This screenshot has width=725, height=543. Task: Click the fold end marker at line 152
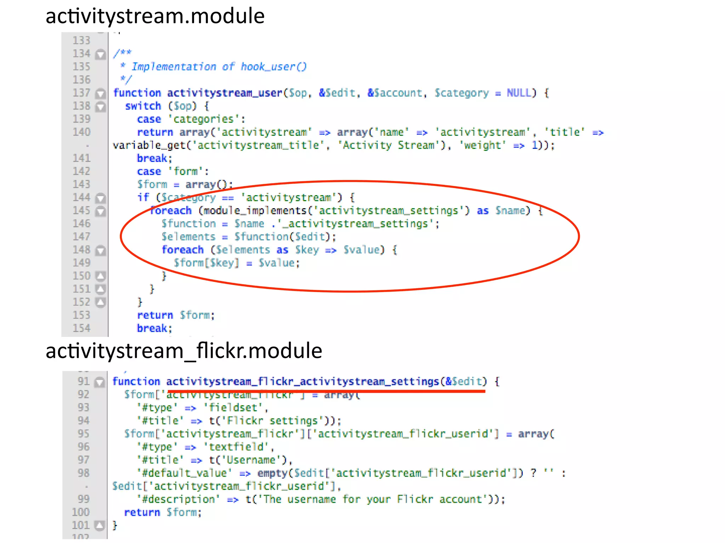pyautogui.click(x=101, y=302)
